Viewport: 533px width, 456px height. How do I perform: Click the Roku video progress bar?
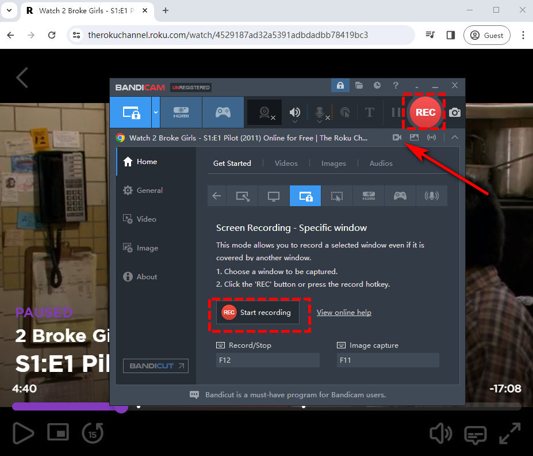267,406
